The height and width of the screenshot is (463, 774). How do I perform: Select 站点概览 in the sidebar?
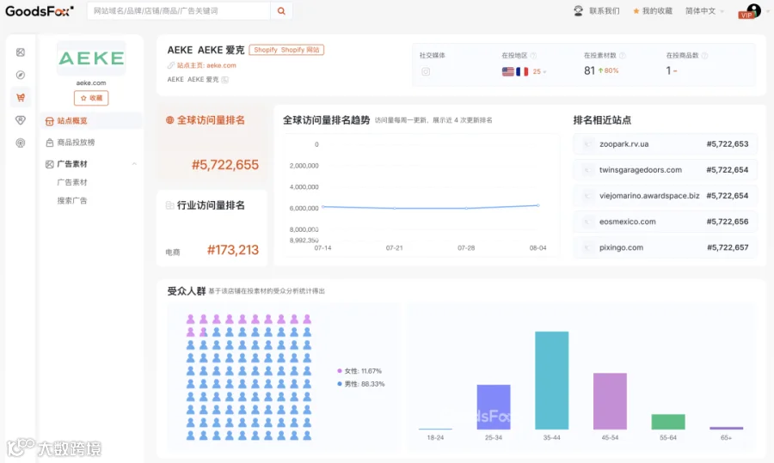pyautogui.click(x=91, y=121)
